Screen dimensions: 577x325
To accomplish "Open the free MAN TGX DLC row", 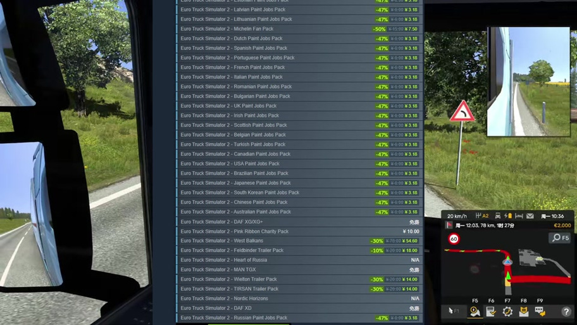I will click(299, 270).
